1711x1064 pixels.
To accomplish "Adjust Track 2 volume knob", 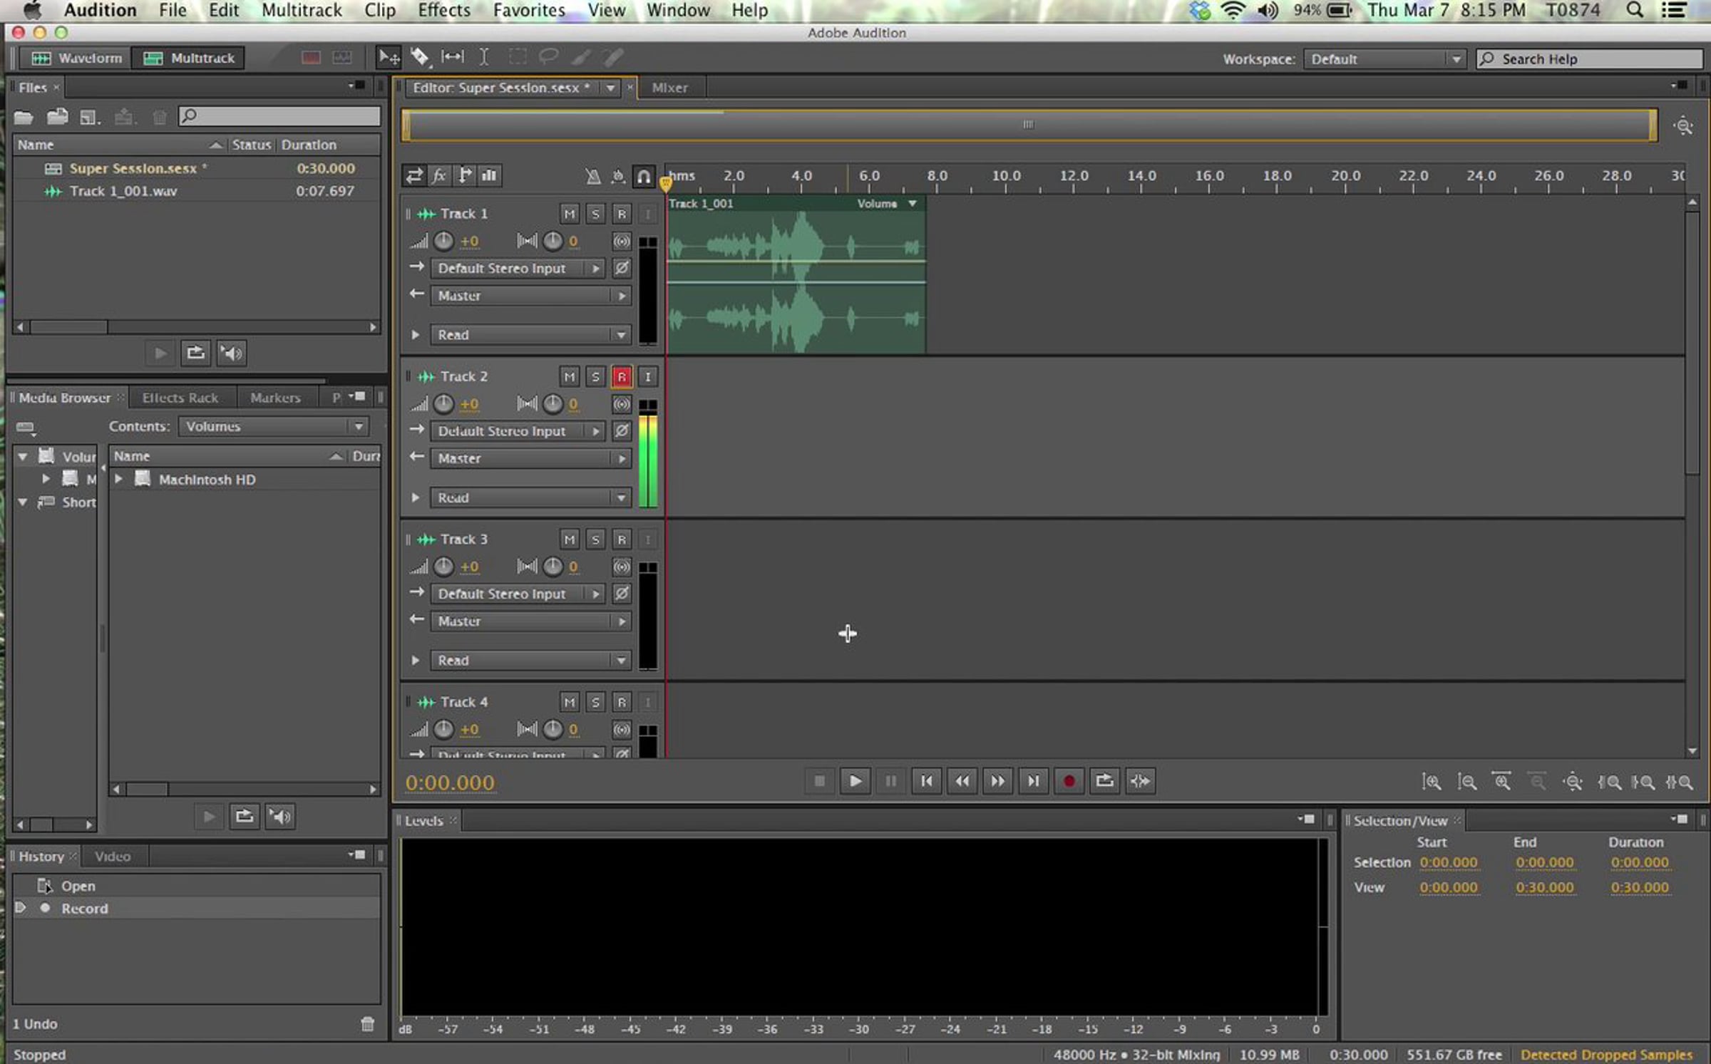I will pos(443,404).
